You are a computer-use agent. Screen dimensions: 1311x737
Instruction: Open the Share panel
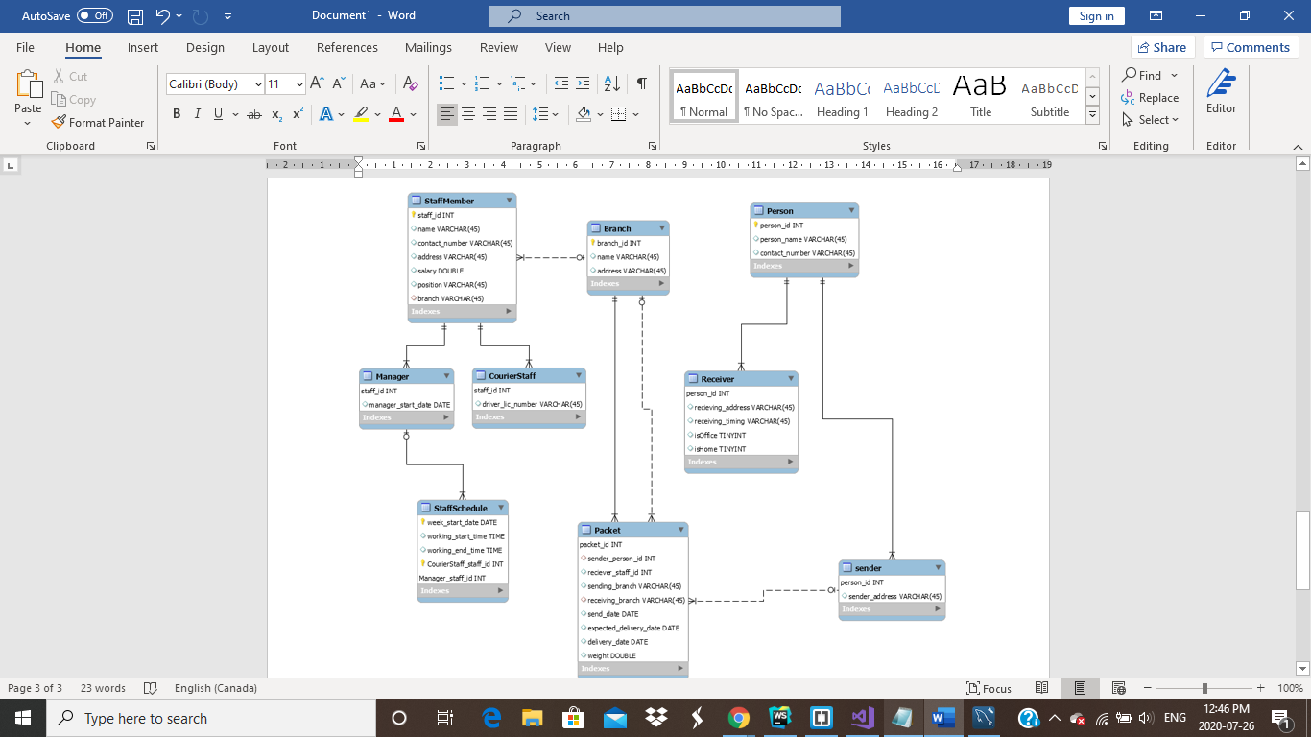(1159, 47)
